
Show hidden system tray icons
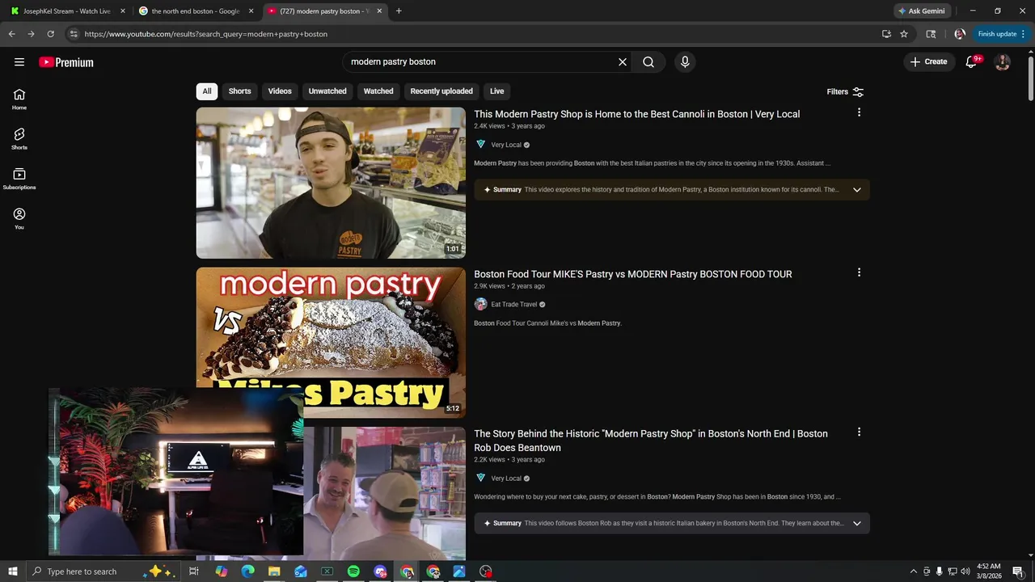click(x=914, y=571)
